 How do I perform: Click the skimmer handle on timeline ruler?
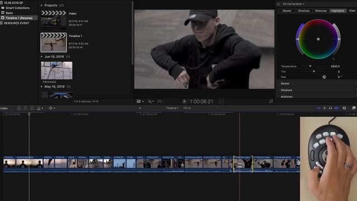[29, 114]
